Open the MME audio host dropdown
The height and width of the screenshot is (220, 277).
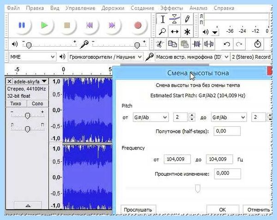tap(33, 57)
